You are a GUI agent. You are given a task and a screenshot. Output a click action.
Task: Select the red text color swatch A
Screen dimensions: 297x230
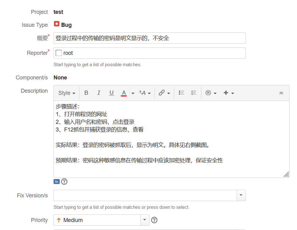[124, 93]
